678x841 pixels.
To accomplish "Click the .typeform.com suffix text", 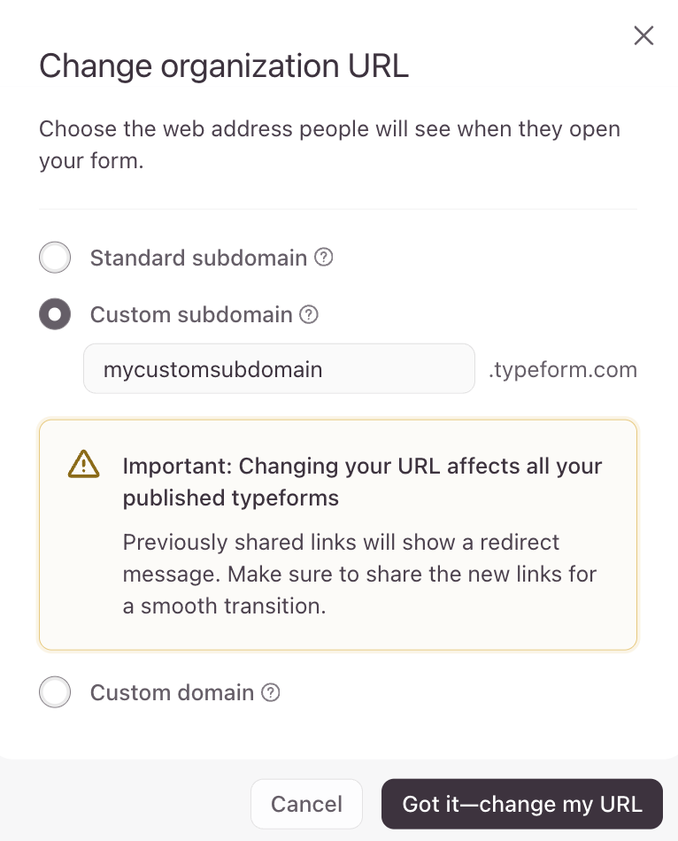I will click(x=563, y=369).
